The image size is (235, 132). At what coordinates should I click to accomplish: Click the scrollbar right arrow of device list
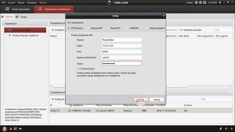tap(231, 86)
